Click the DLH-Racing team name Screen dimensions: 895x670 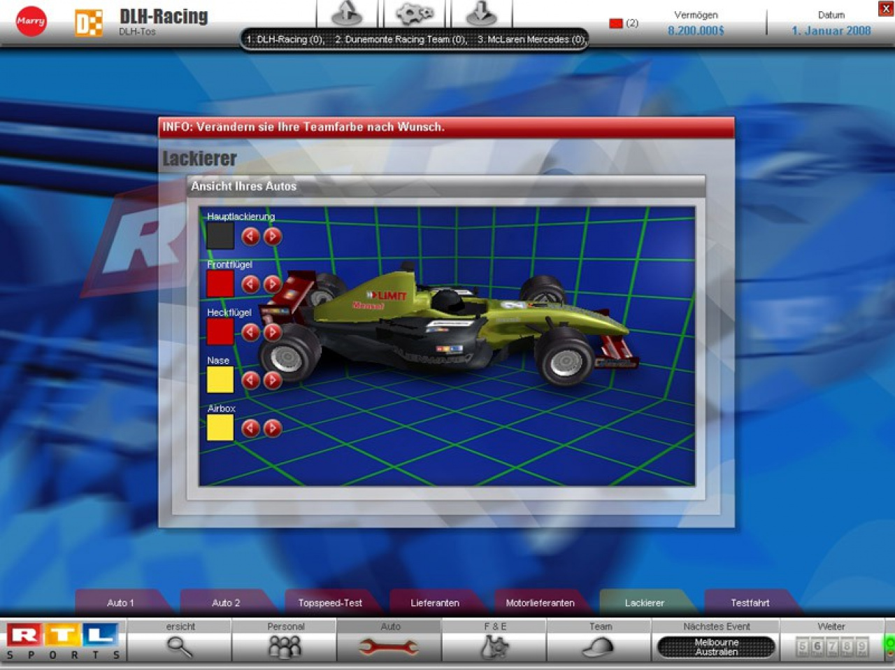(164, 16)
